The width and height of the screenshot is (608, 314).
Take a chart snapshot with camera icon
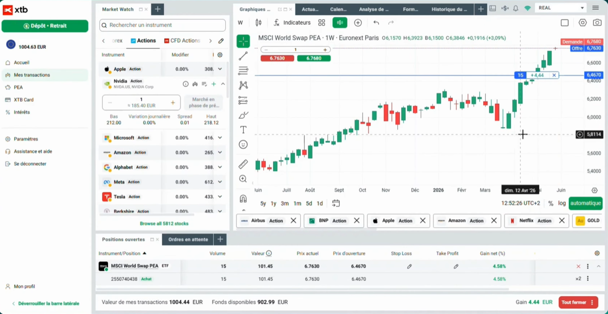tap(597, 22)
